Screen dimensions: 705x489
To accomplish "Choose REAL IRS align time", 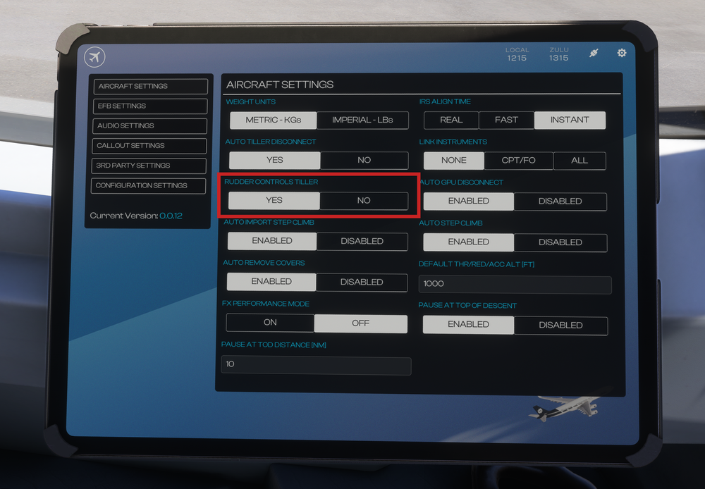I will (451, 120).
